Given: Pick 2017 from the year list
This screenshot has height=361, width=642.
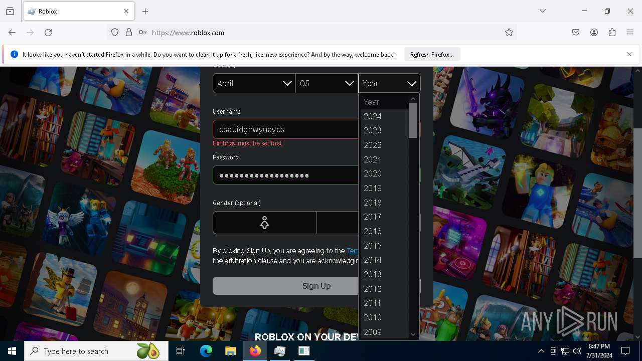Looking at the screenshot, I should [384, 217].
